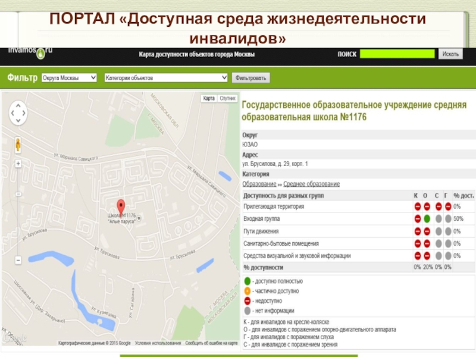Click Сообщить об ошибке на карте link
The height and width of the screenshot is (357, 476).
click(x=211, y=343)
